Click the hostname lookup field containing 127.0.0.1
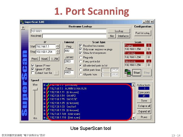This screenshot has height=137, width=183. point(69,31)
